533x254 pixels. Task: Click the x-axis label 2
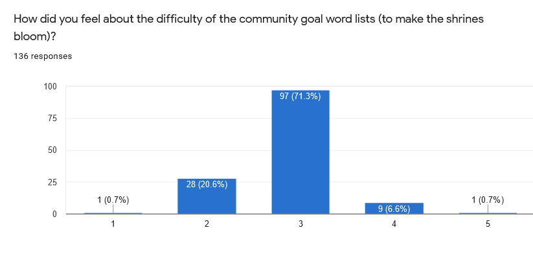point(207,224)
